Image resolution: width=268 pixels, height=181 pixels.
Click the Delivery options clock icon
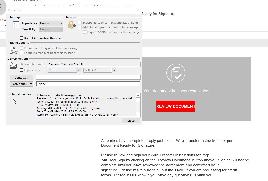pyautogui.click(x=14, y=65)
